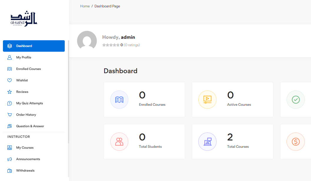This screenshot has width=311, height=181.
Task: Click the 'Enrolled Courses' card label
Action: pyautogui.click(x=152, y=105)
